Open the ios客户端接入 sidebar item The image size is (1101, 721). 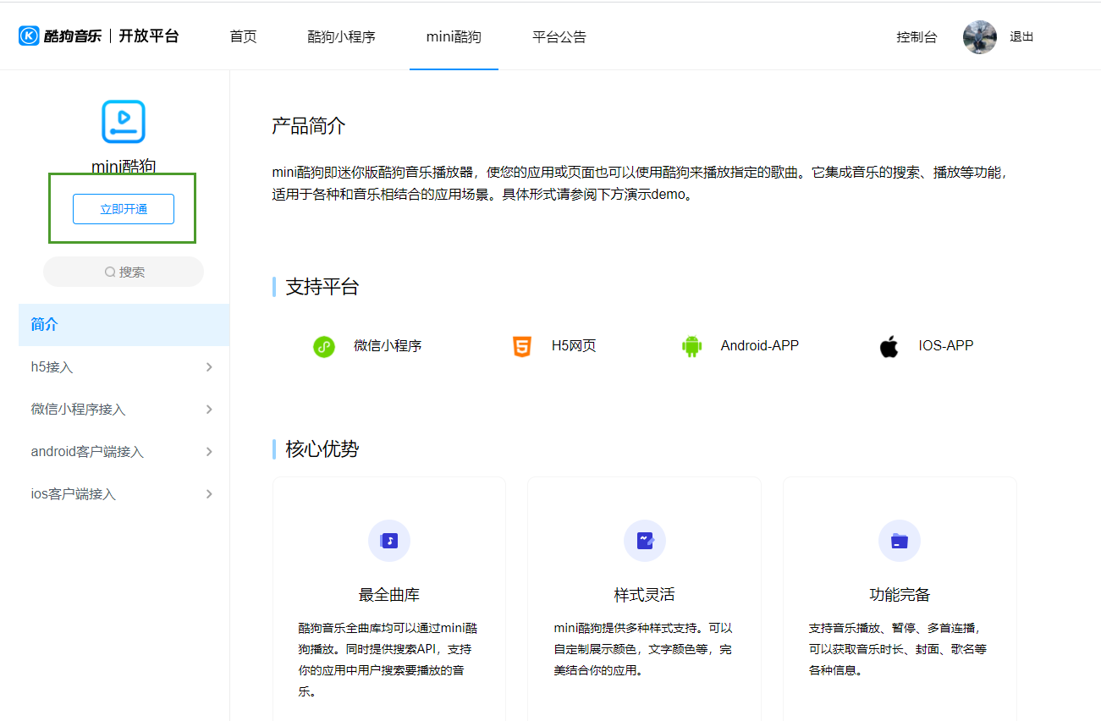pyautogui.click(x=124, y=494)
